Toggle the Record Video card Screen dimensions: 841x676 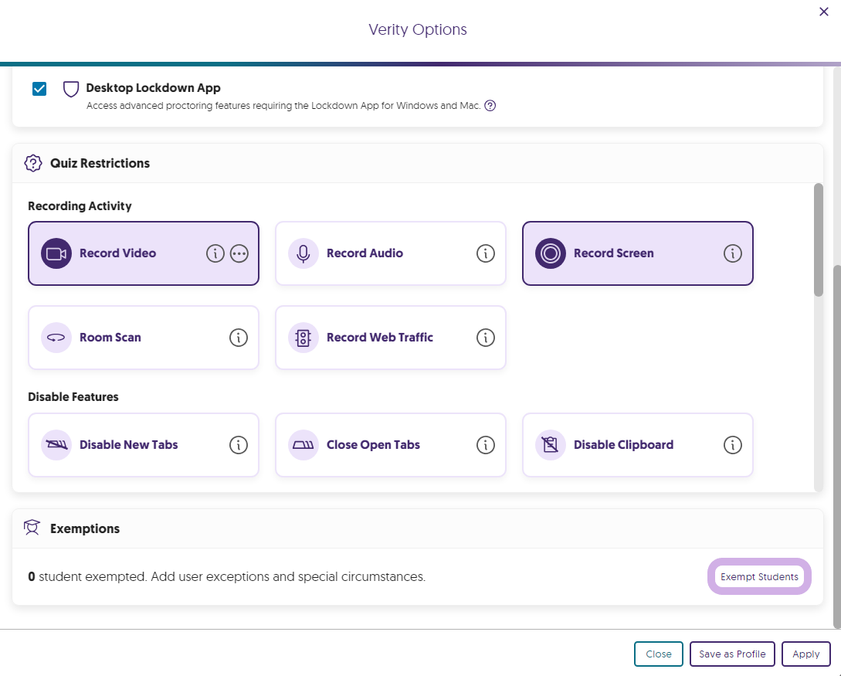[x=143, y=253]
